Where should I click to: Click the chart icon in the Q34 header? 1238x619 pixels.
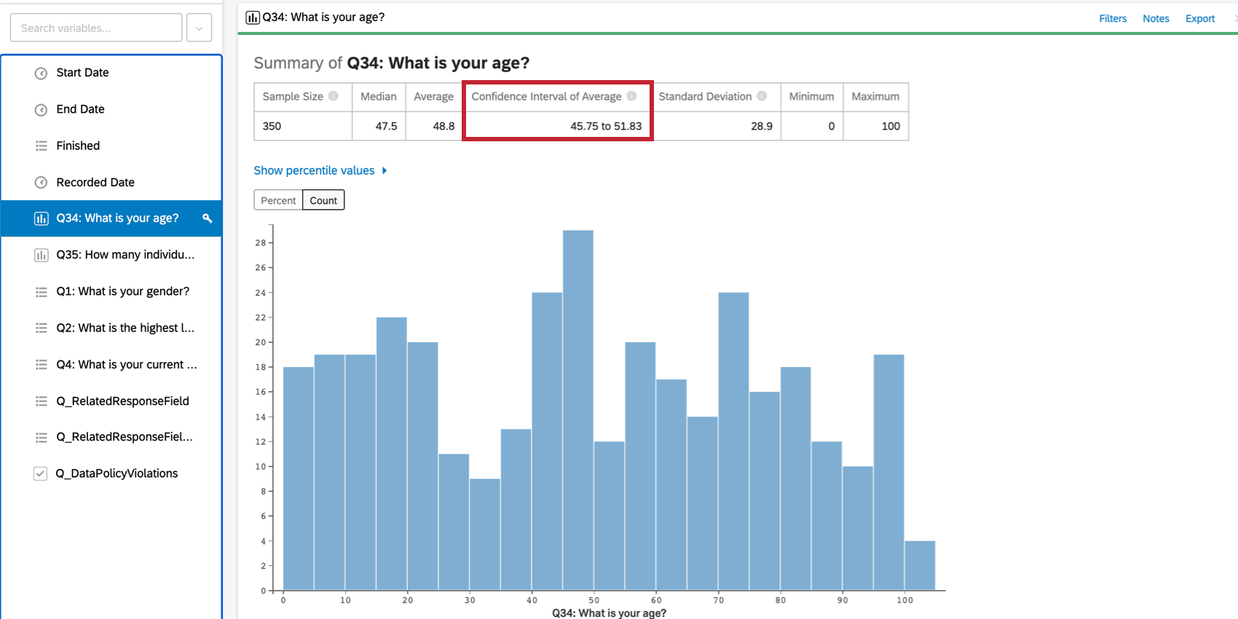click(x=253, y=17)
